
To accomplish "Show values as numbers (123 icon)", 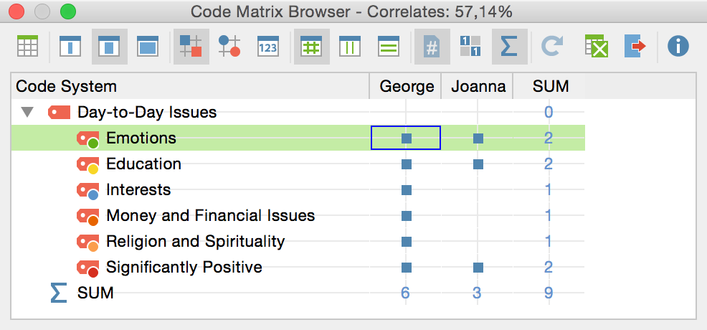I will coord(267,47).
